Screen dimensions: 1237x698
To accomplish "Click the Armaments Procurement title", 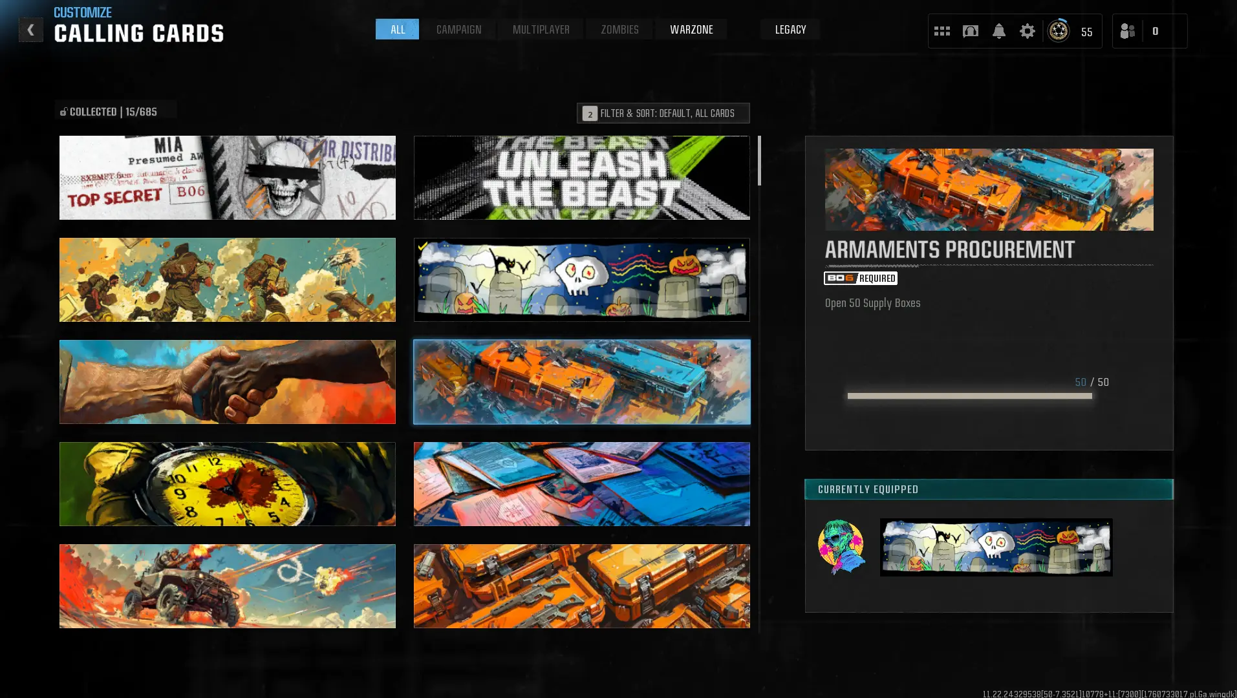I will point(949,250).
